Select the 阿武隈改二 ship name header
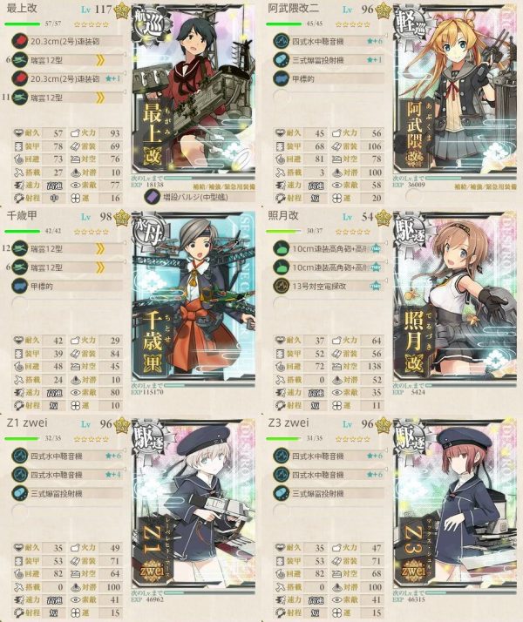 tap(293, 9)
